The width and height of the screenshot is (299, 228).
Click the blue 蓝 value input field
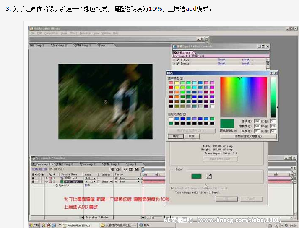tap(273, 131)
